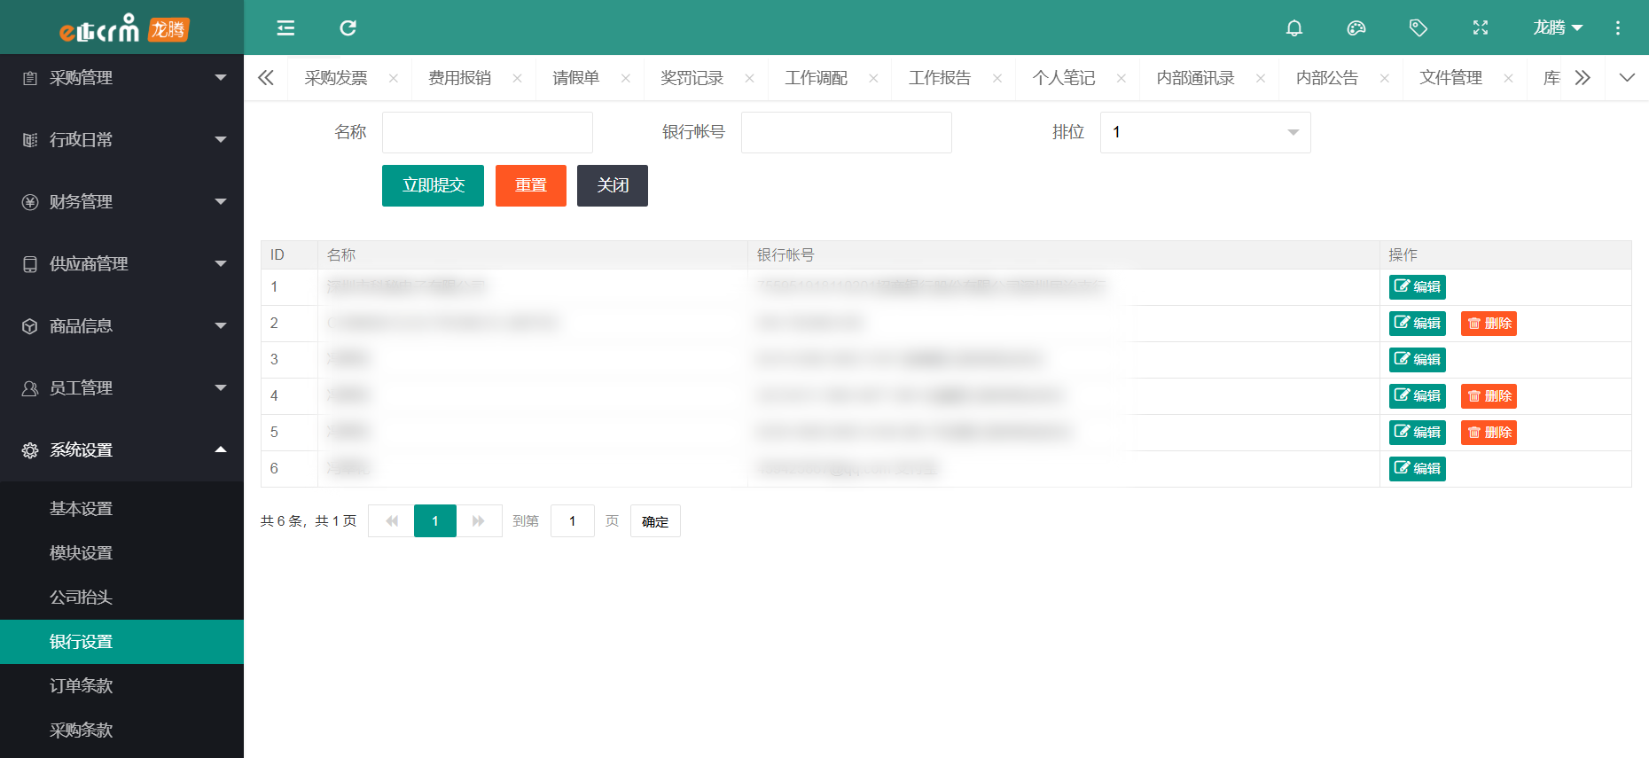Click the tag icon in header

pyautogui.click(x=1418, y=28)
